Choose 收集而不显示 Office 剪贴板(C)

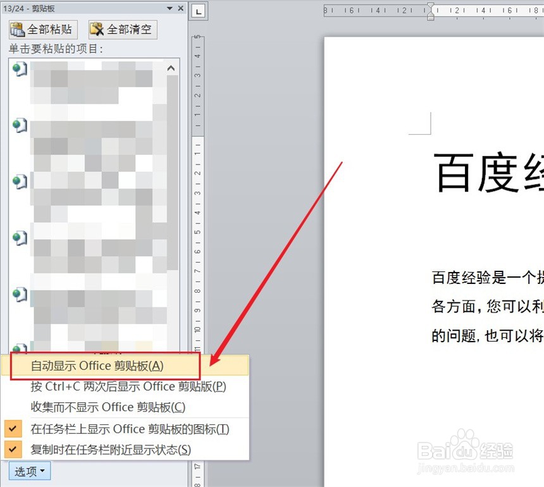coord(125,407)
